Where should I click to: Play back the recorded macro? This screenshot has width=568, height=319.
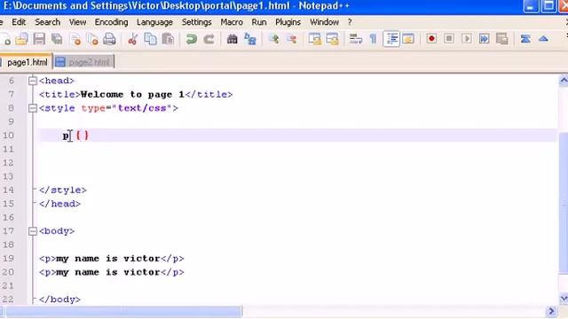467,39
